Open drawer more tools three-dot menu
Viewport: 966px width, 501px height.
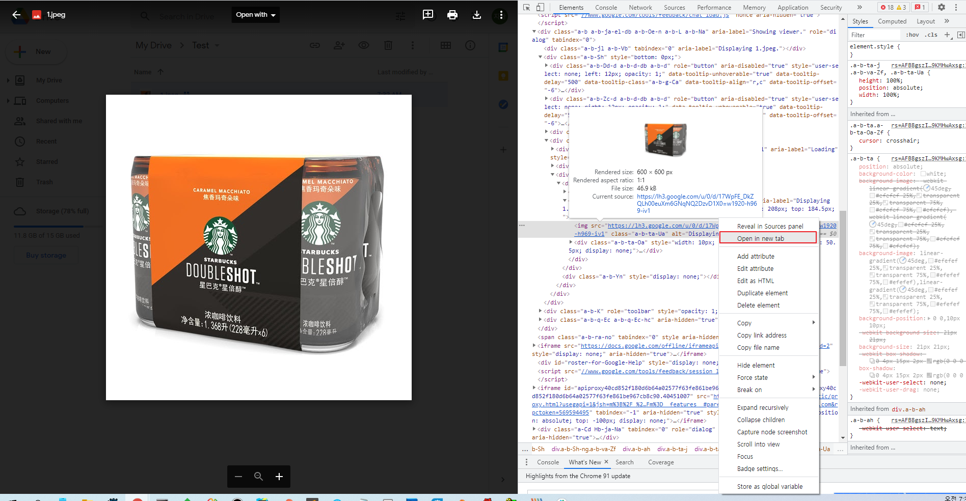click(x=526, y=462)
